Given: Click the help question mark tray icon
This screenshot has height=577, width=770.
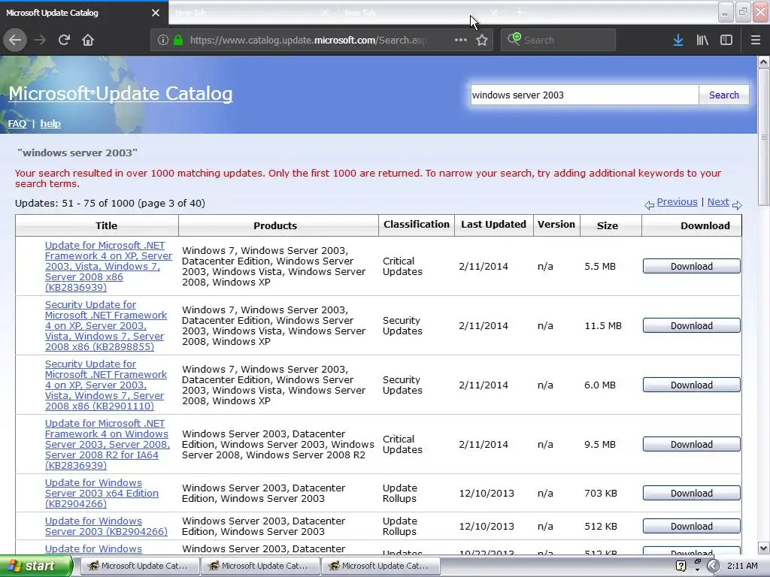Looking at the screenshot, I should pos(681,566).
